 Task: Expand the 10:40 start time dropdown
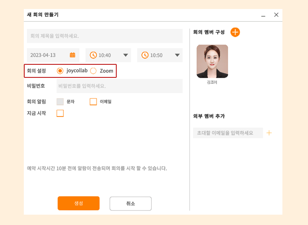click(x=126, y=55)
